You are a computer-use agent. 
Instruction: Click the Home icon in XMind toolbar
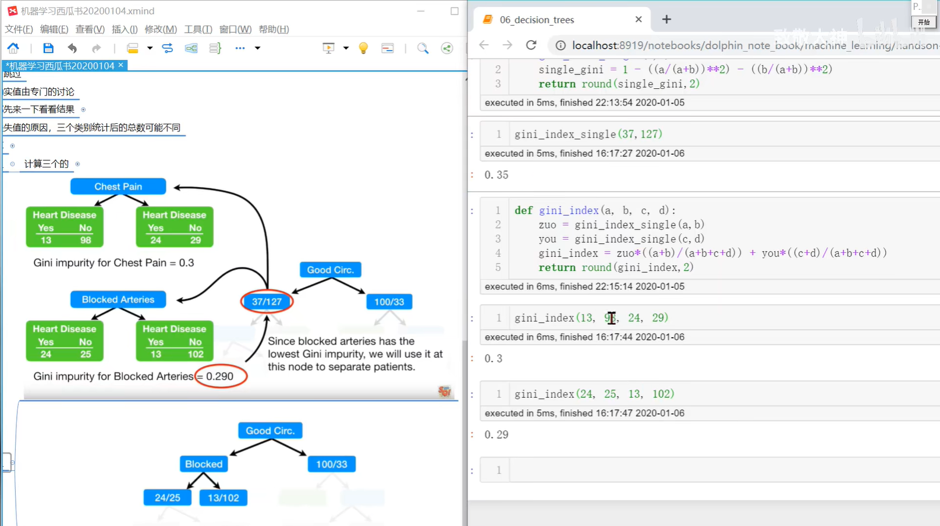pyautogui.click(x=13, y=48)
